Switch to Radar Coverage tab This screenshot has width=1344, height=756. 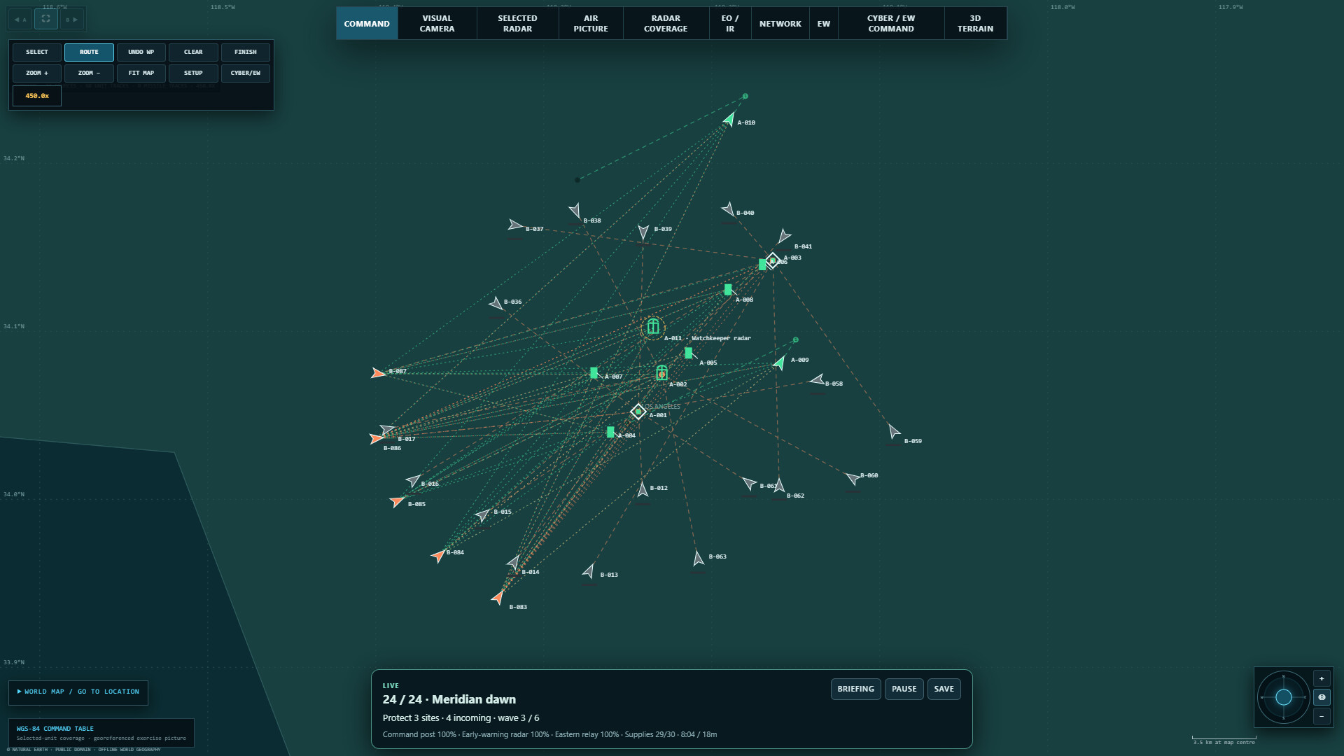coord(666,24)
